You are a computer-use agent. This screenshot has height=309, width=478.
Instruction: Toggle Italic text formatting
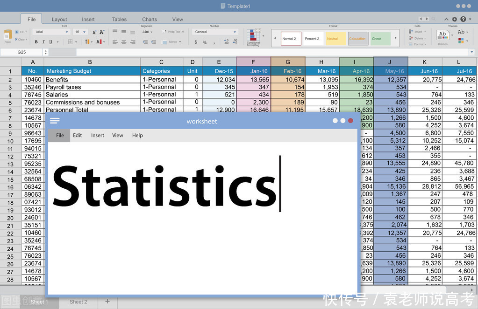tap(43, 42)
